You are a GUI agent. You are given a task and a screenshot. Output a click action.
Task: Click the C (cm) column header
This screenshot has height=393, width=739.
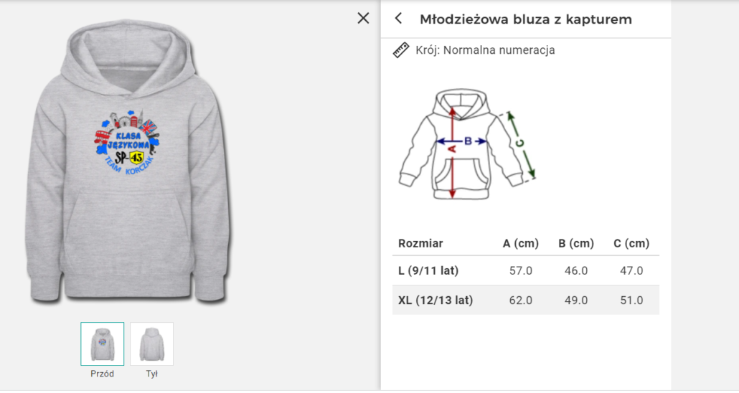631,243
